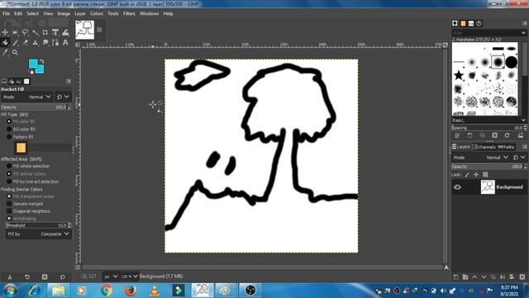
Task: Select the Free Select lasso tool
Action: tap(26, 32)
